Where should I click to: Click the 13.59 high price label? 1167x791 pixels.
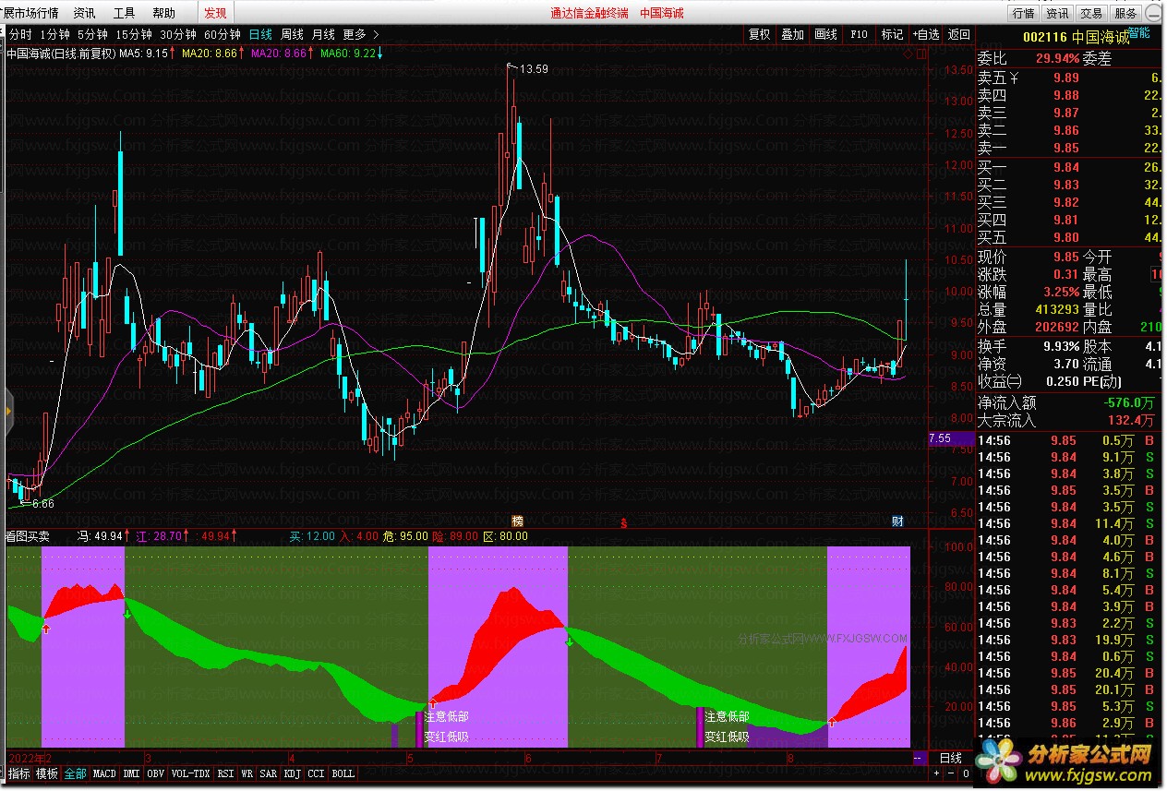click(x=535, y=69)
